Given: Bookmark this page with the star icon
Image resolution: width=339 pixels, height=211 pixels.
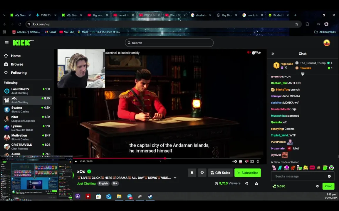Looking at the screenshot, I should point(297,24).
